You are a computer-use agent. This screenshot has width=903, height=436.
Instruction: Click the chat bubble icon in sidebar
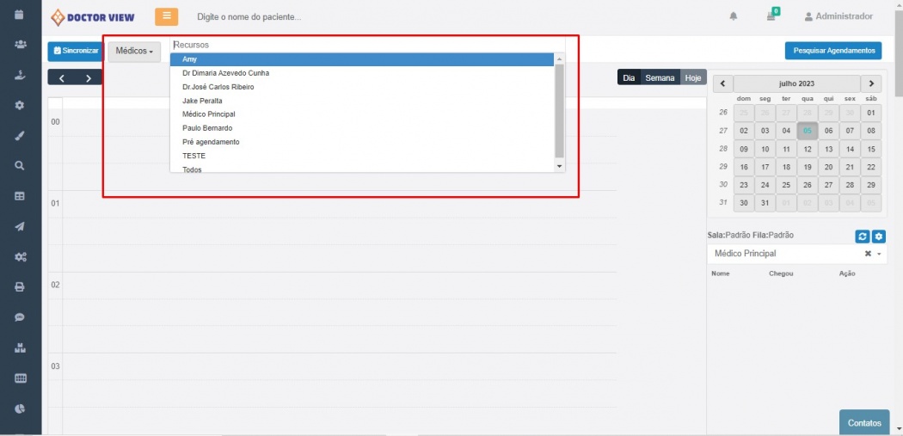tap(20, 317)
